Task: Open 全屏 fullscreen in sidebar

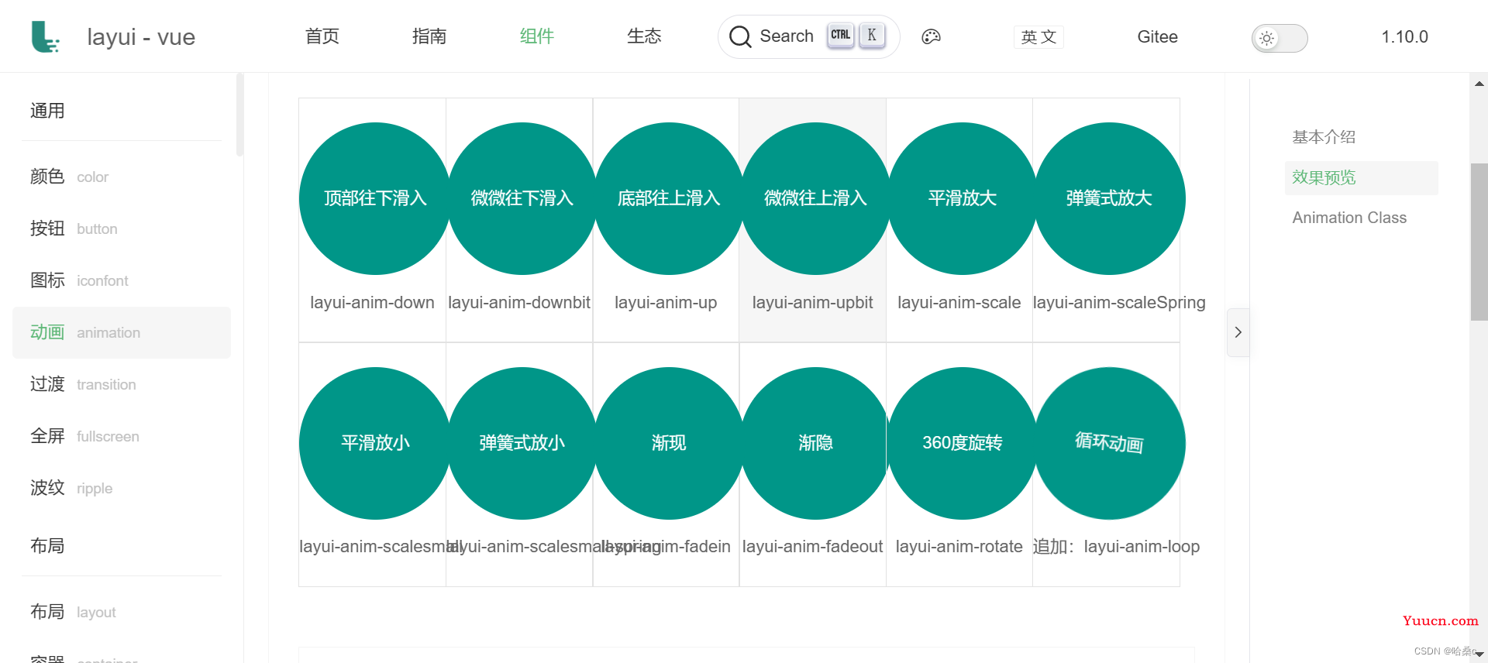Action: [x=122, y=436]
